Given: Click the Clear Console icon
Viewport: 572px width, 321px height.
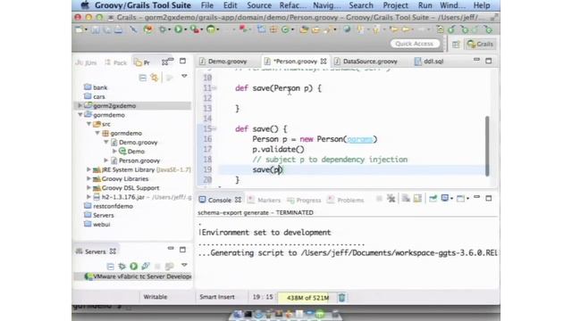Looking at the screenshot, I should click(406, 198).
